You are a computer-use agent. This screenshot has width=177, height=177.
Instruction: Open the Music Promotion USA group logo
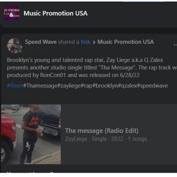coord(12,13)
